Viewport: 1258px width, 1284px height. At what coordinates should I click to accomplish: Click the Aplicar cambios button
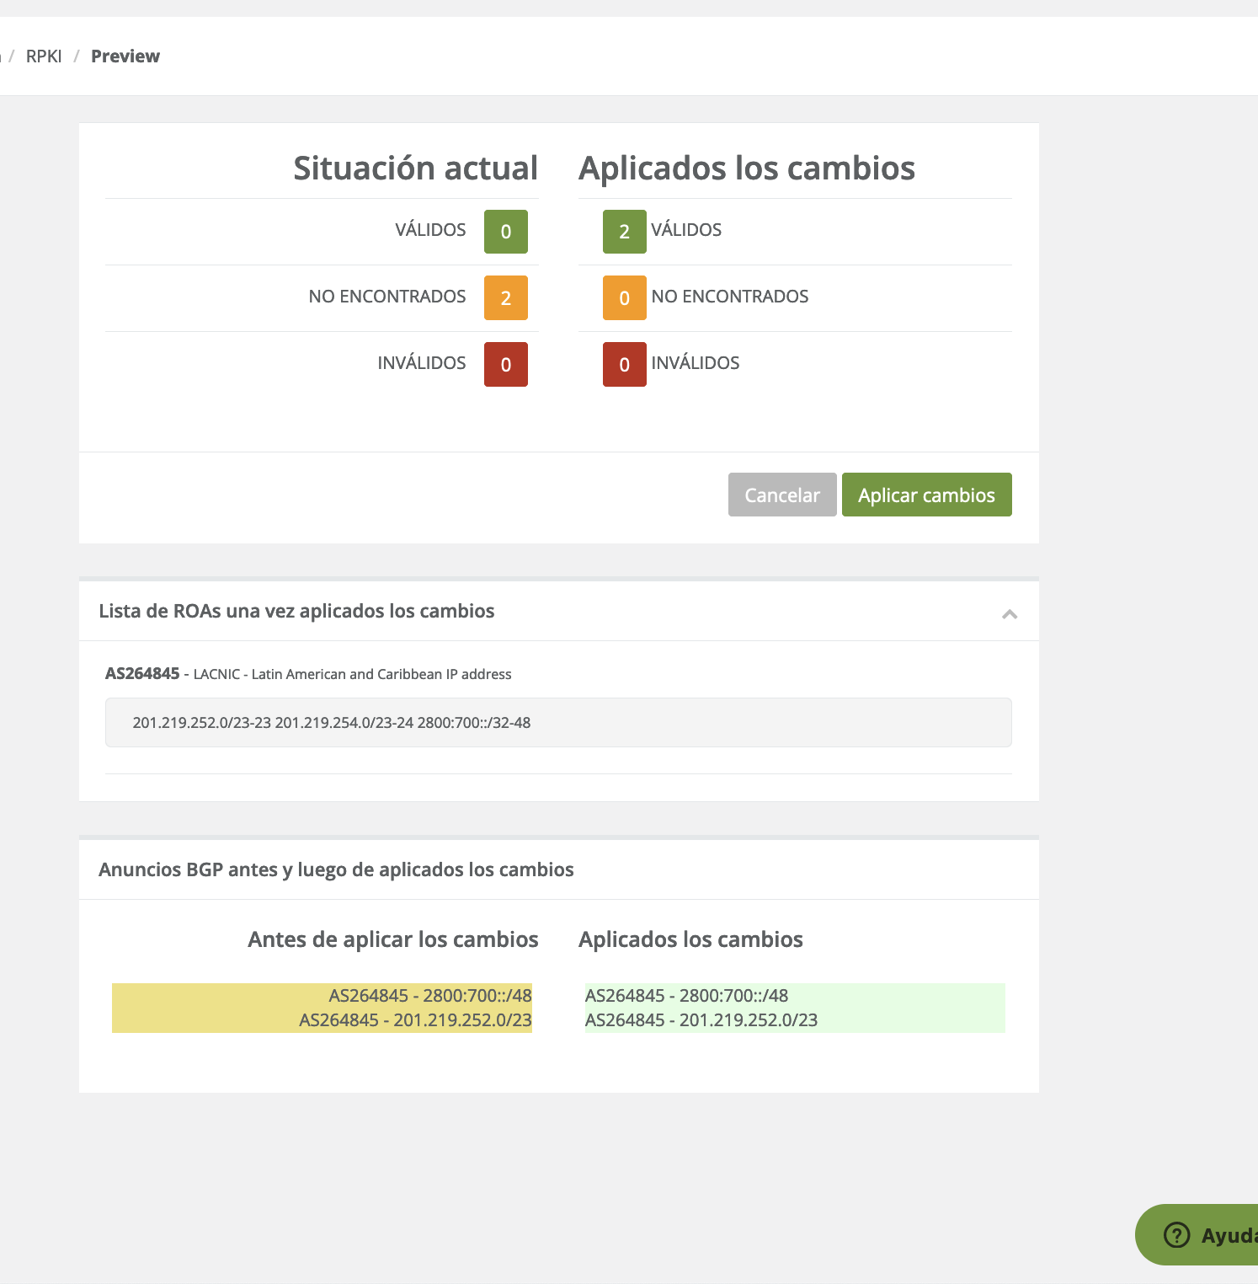click(x=926, y=495)
